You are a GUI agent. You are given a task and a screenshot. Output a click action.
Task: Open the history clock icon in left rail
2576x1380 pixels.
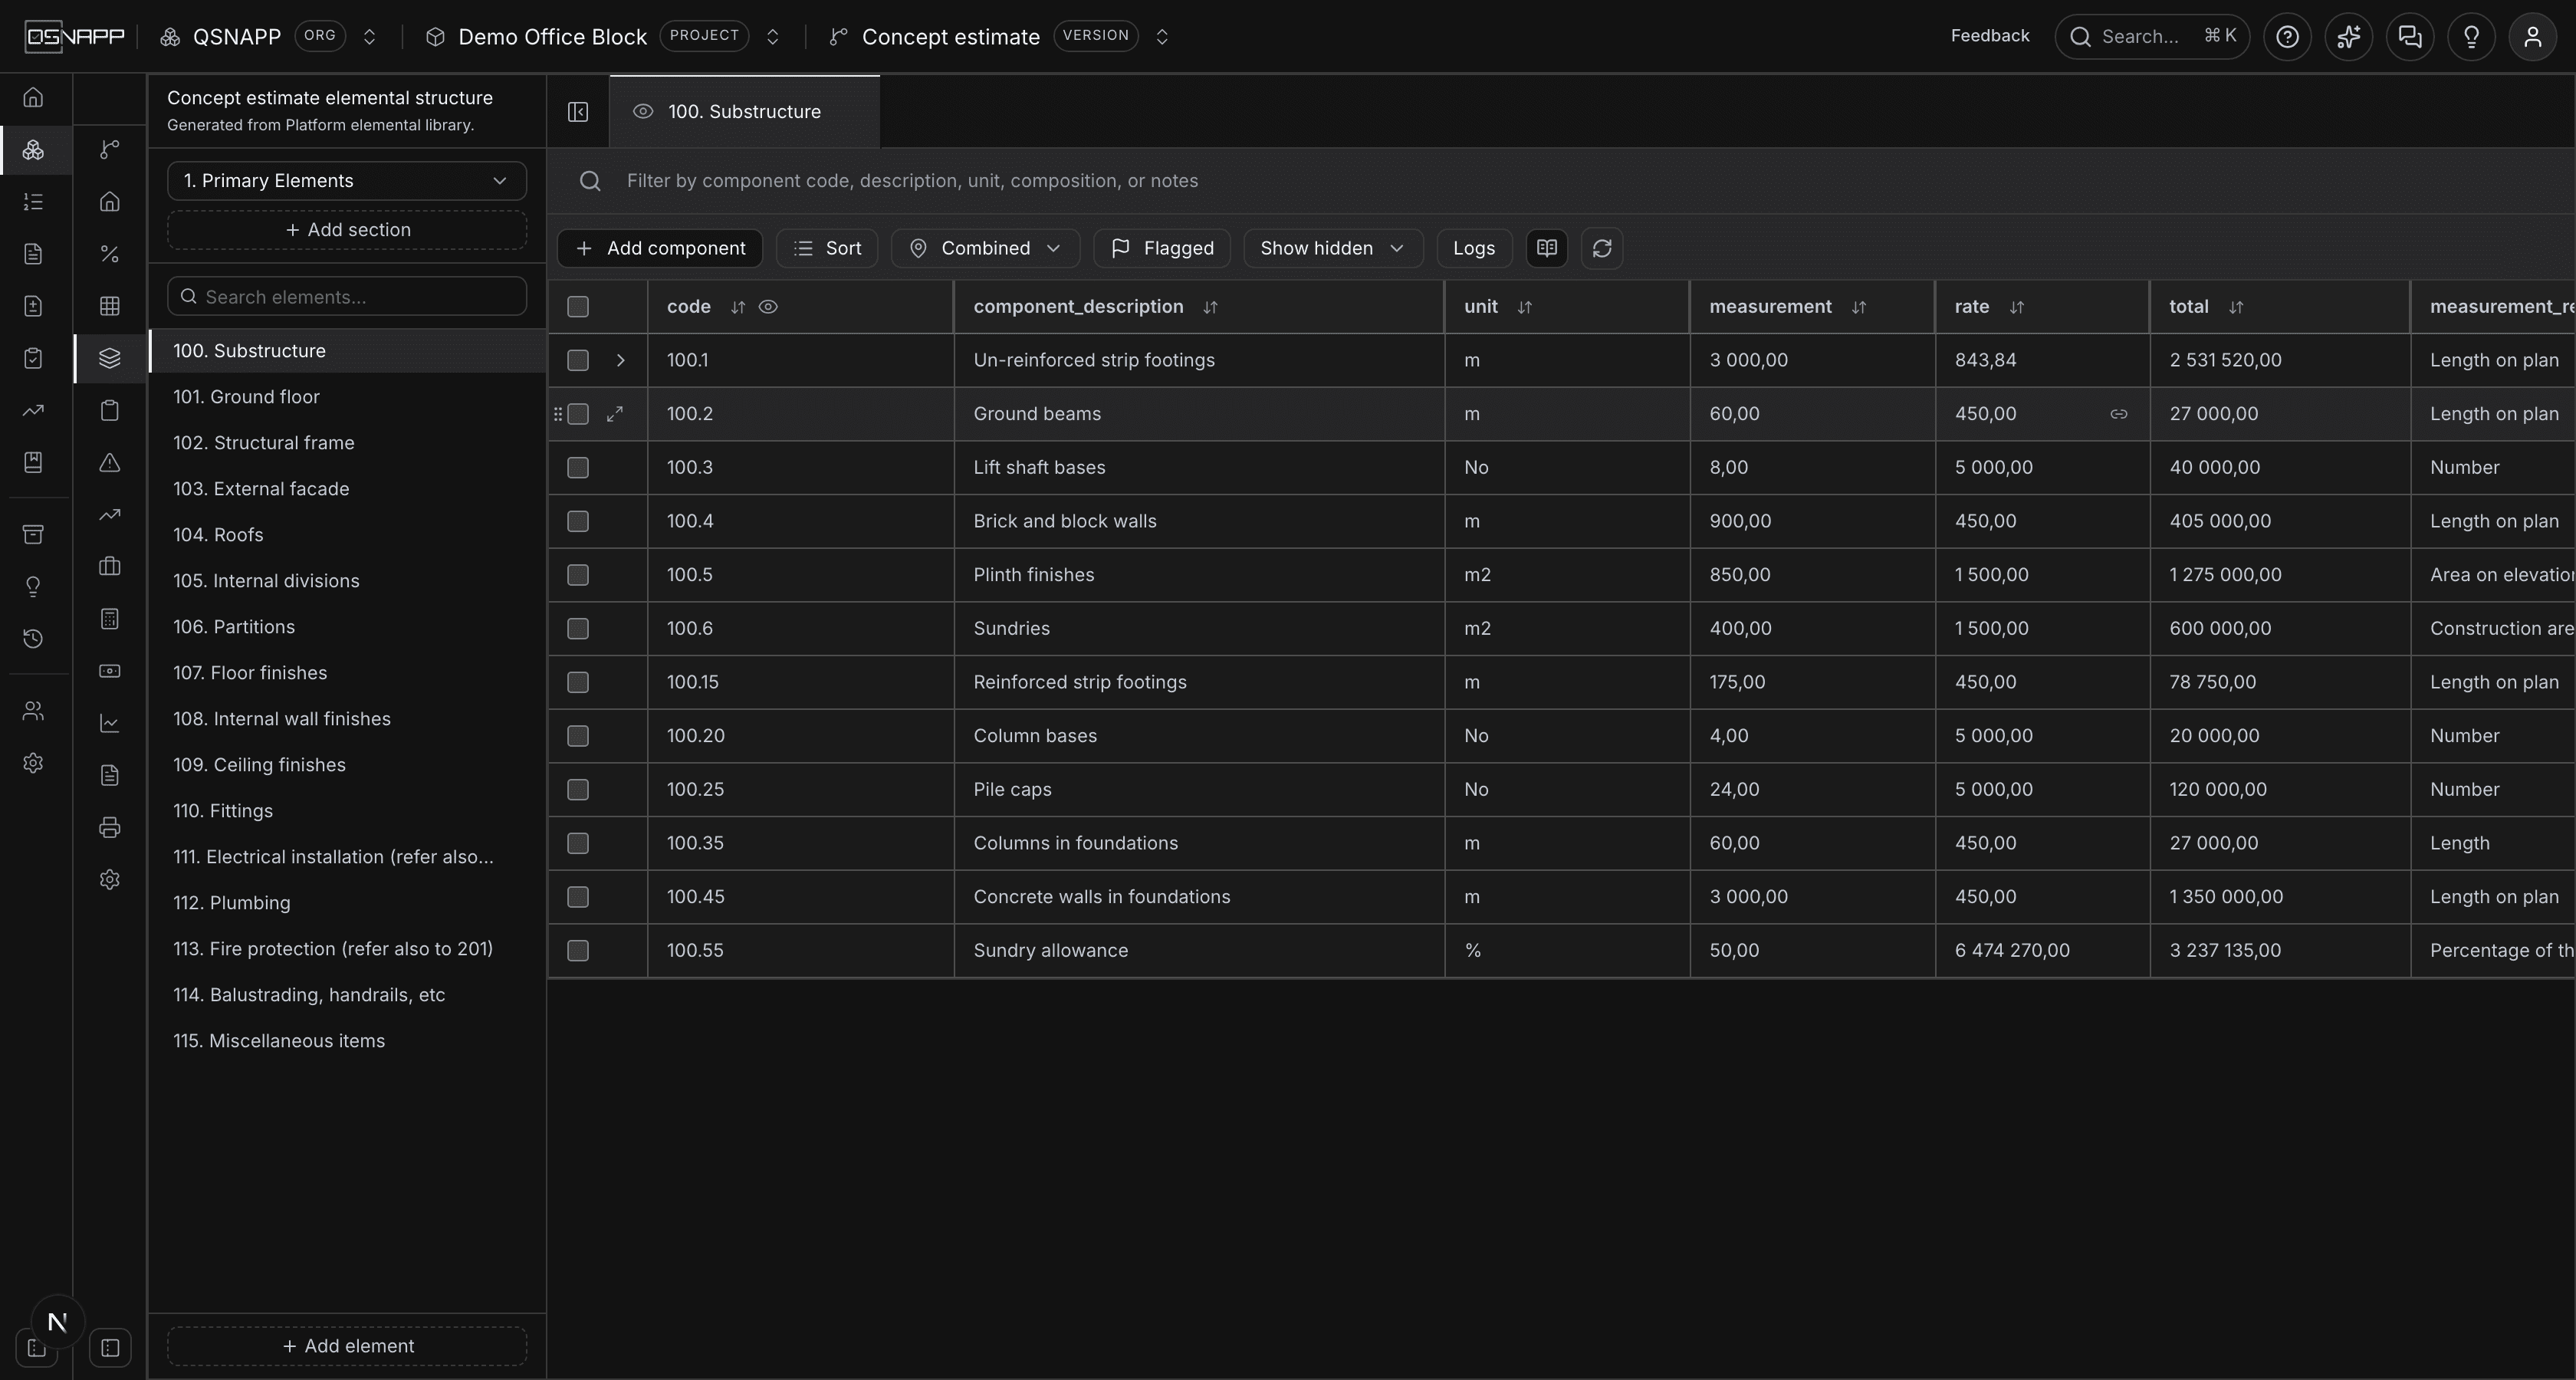point(33,638)
